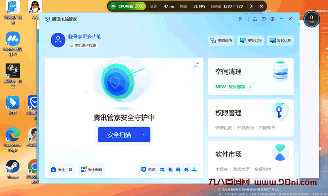The height and width of the screenshot is (196, 328).
Task: Expand the dropdown arrow beside 安全扫描
Action: [x=145, y=135]
